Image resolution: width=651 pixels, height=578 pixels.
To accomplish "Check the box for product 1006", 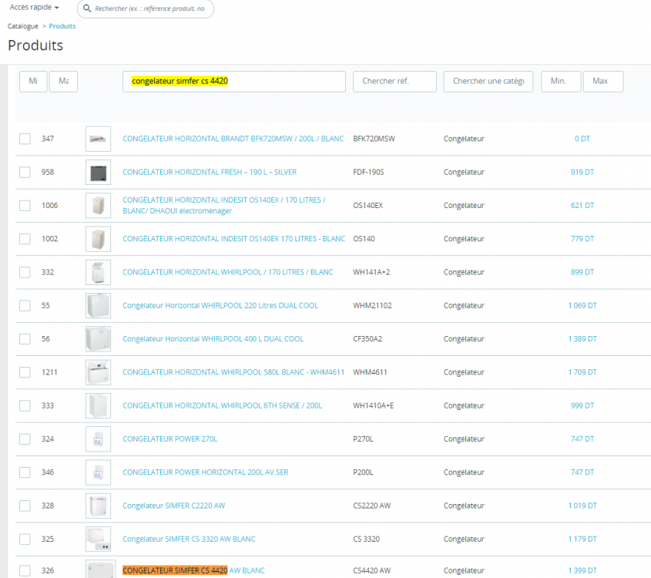I will [x=25, y=206].
